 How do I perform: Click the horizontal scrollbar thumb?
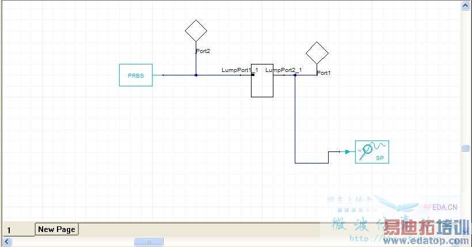[149, 242]
